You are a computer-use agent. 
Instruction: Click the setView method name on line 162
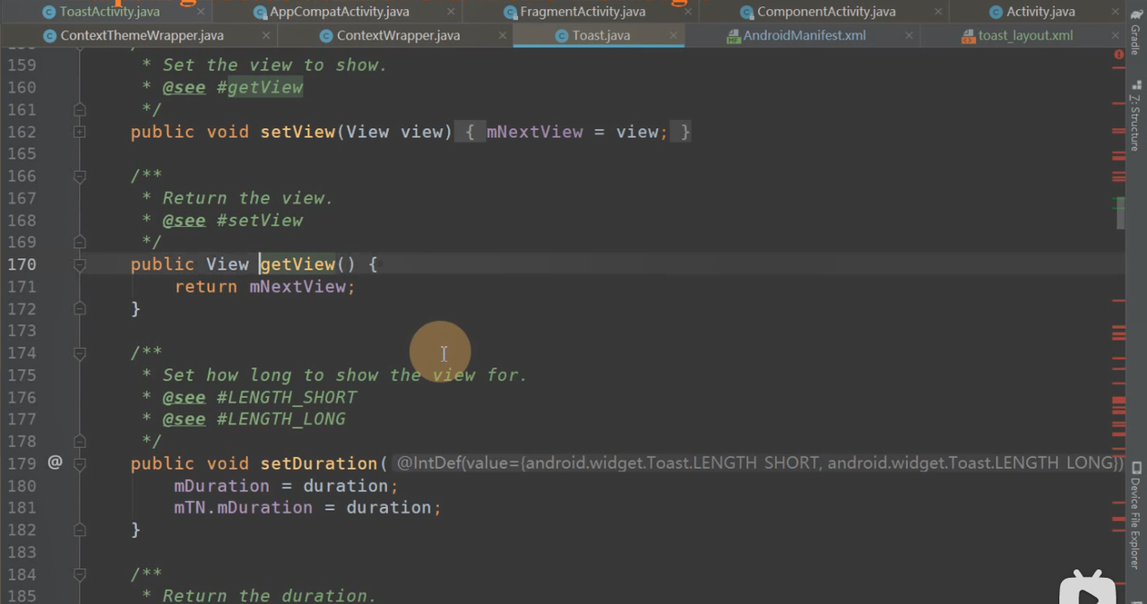(298, 132)
